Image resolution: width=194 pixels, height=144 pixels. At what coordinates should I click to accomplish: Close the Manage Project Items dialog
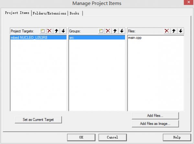click(x=188, y=2)
